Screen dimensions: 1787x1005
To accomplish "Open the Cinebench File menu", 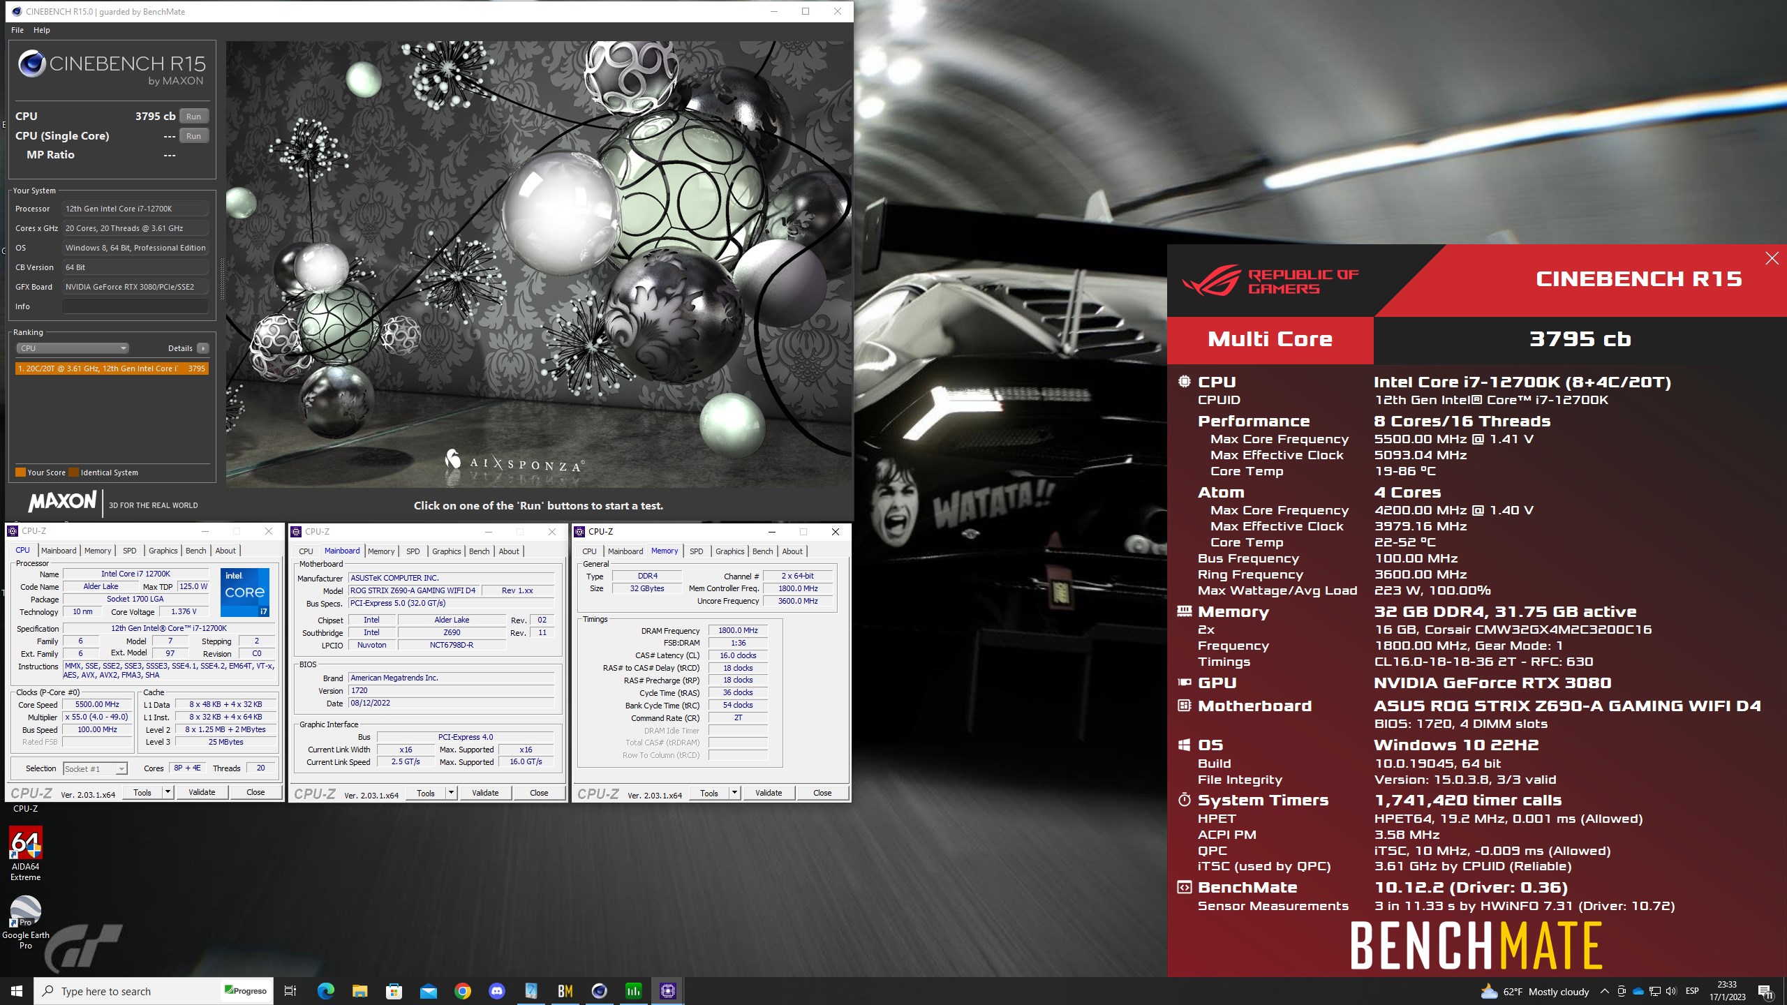I will click(17, 30).
